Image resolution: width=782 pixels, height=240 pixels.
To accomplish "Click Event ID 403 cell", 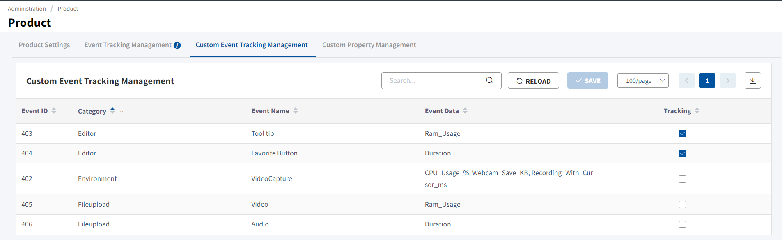I will [27, 133].
